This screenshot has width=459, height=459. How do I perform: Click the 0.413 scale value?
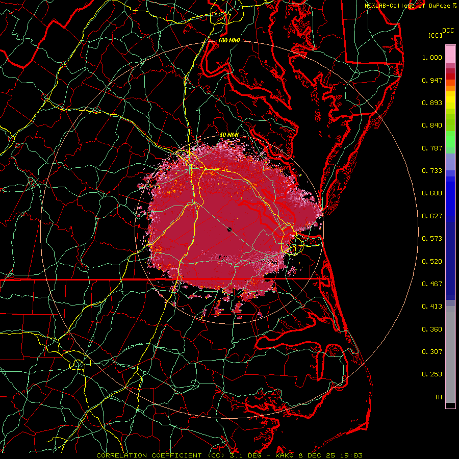coord(432,307)
